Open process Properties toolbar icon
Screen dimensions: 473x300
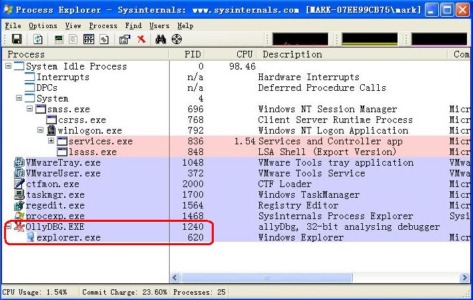(x=124, y=39)
